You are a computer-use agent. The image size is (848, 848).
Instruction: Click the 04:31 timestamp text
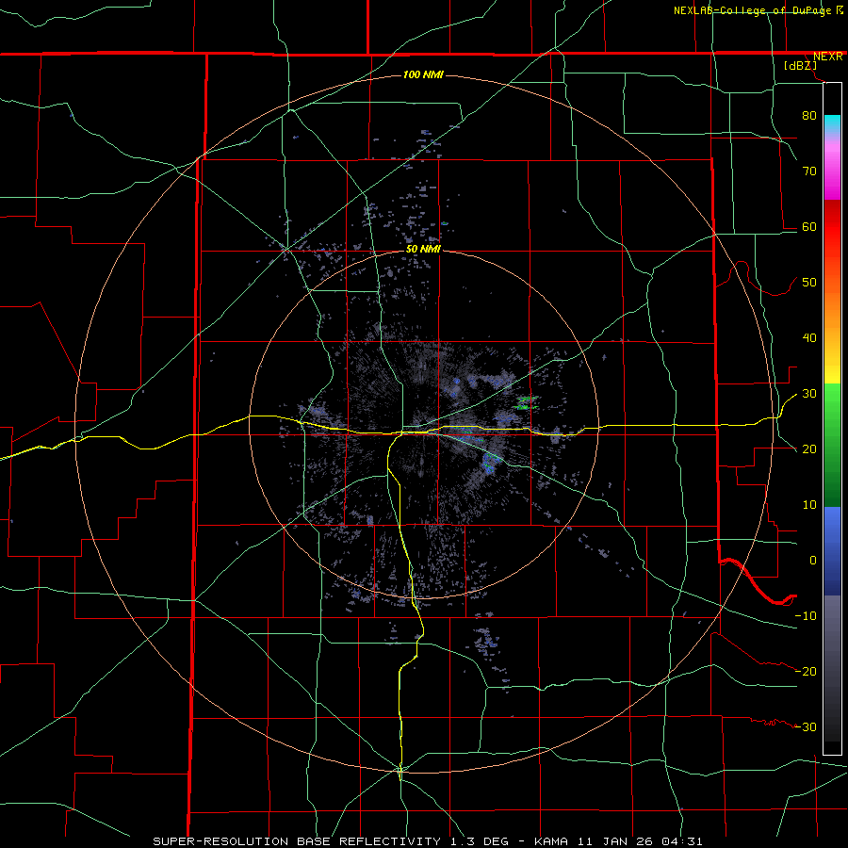(x=681, y=841)
